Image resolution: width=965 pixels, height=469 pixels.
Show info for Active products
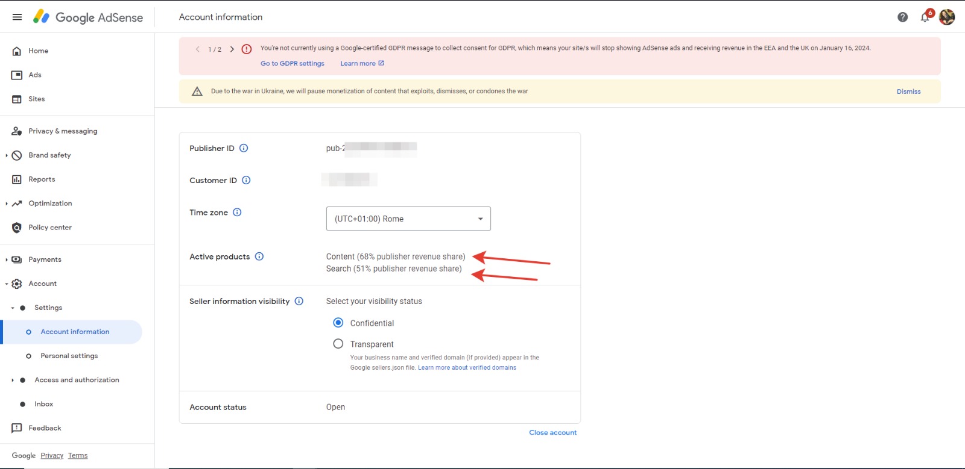coord(259,256)
